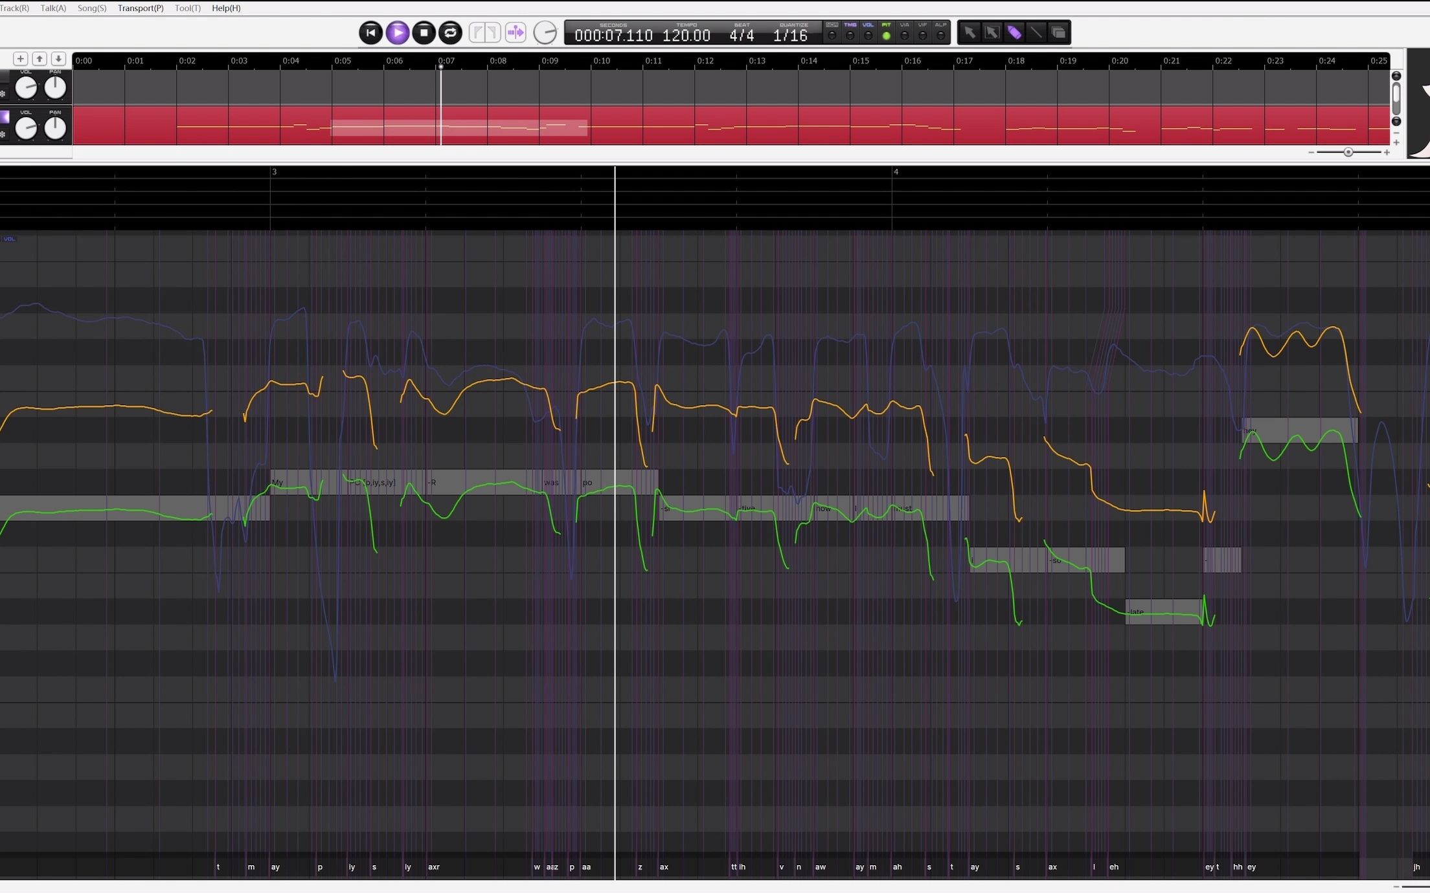Screen dimensions: 1430x893
Task: Rewind playback to the start
Action: point(370,32)
